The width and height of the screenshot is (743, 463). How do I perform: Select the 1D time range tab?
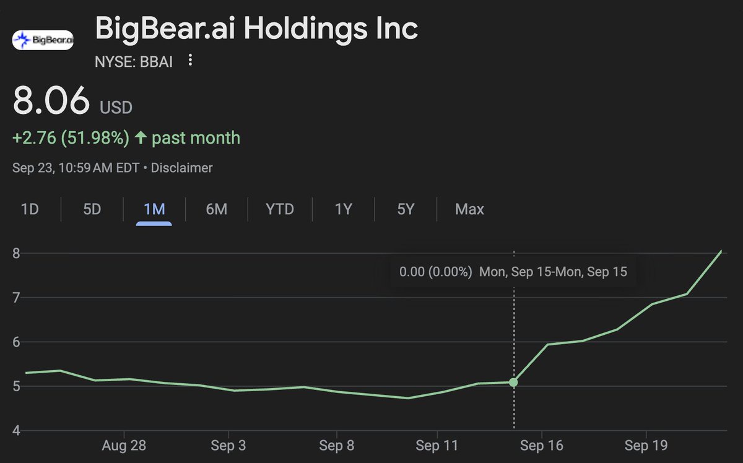click(30, 209)
